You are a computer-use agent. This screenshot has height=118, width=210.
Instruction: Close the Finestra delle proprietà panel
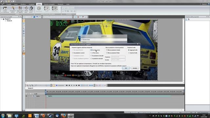[209, 17]
